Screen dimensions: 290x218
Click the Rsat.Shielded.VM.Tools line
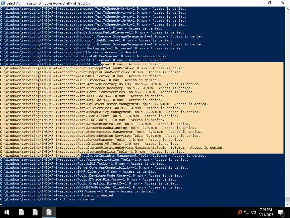89,144
